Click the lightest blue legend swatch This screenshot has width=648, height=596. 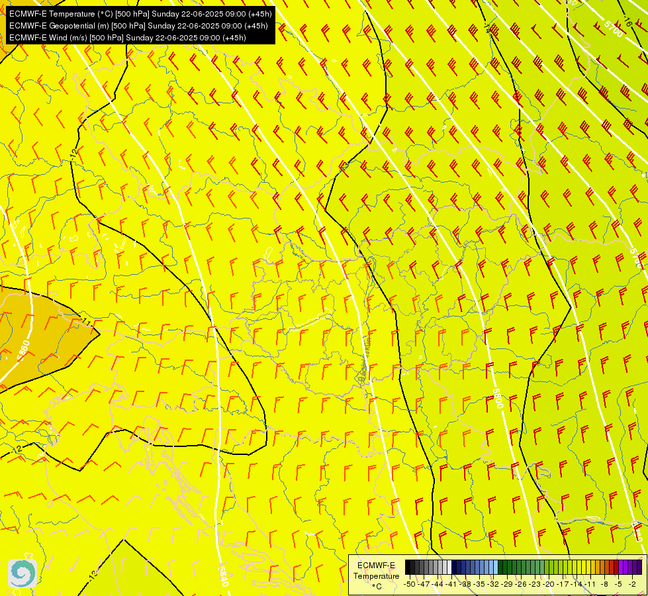496,567
